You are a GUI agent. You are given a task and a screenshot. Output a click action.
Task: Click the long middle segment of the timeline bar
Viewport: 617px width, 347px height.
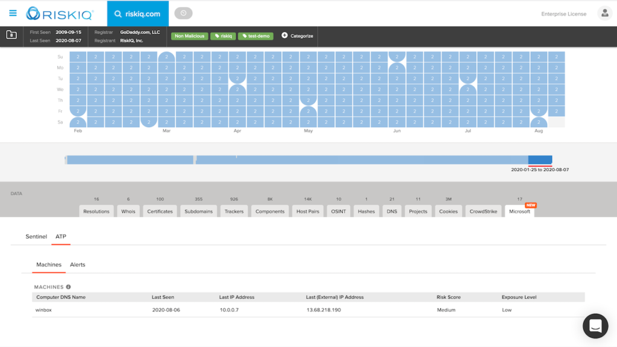pos(362,159)
